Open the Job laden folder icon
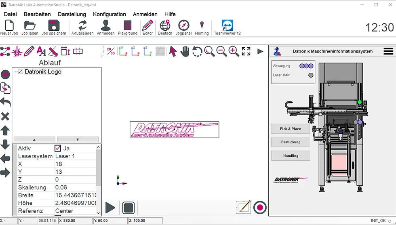The image size is (396, 225). [x=30, y=25]
